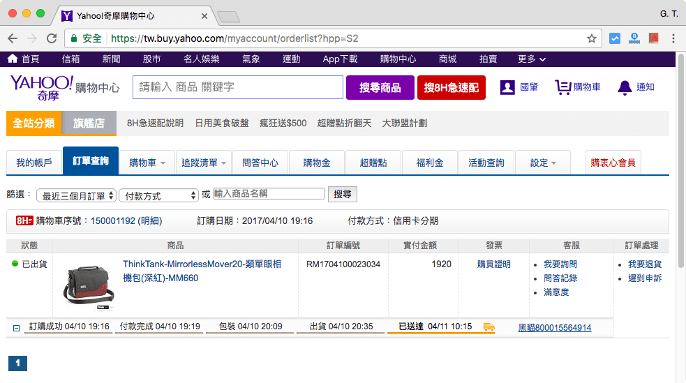Viewport: 686px width, 383px height.
Task: Open the user profile icon 國肇
Action: 507,87
